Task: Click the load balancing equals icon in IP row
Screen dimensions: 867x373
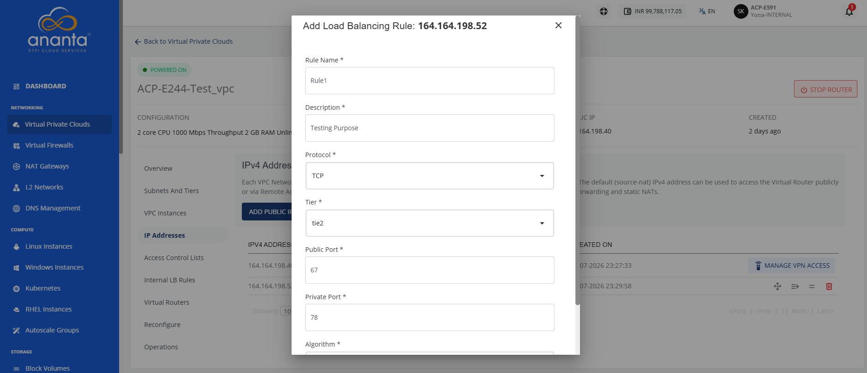Action: [812, 286]
